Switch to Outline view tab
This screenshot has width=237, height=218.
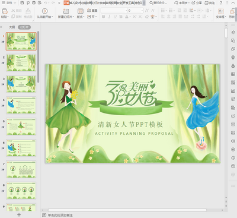[12, 27]
